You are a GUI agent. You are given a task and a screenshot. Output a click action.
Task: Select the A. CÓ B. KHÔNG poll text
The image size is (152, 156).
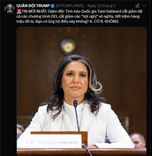(x=104, y=21)
